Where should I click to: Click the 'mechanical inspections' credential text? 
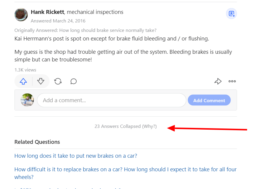(95, 12)
